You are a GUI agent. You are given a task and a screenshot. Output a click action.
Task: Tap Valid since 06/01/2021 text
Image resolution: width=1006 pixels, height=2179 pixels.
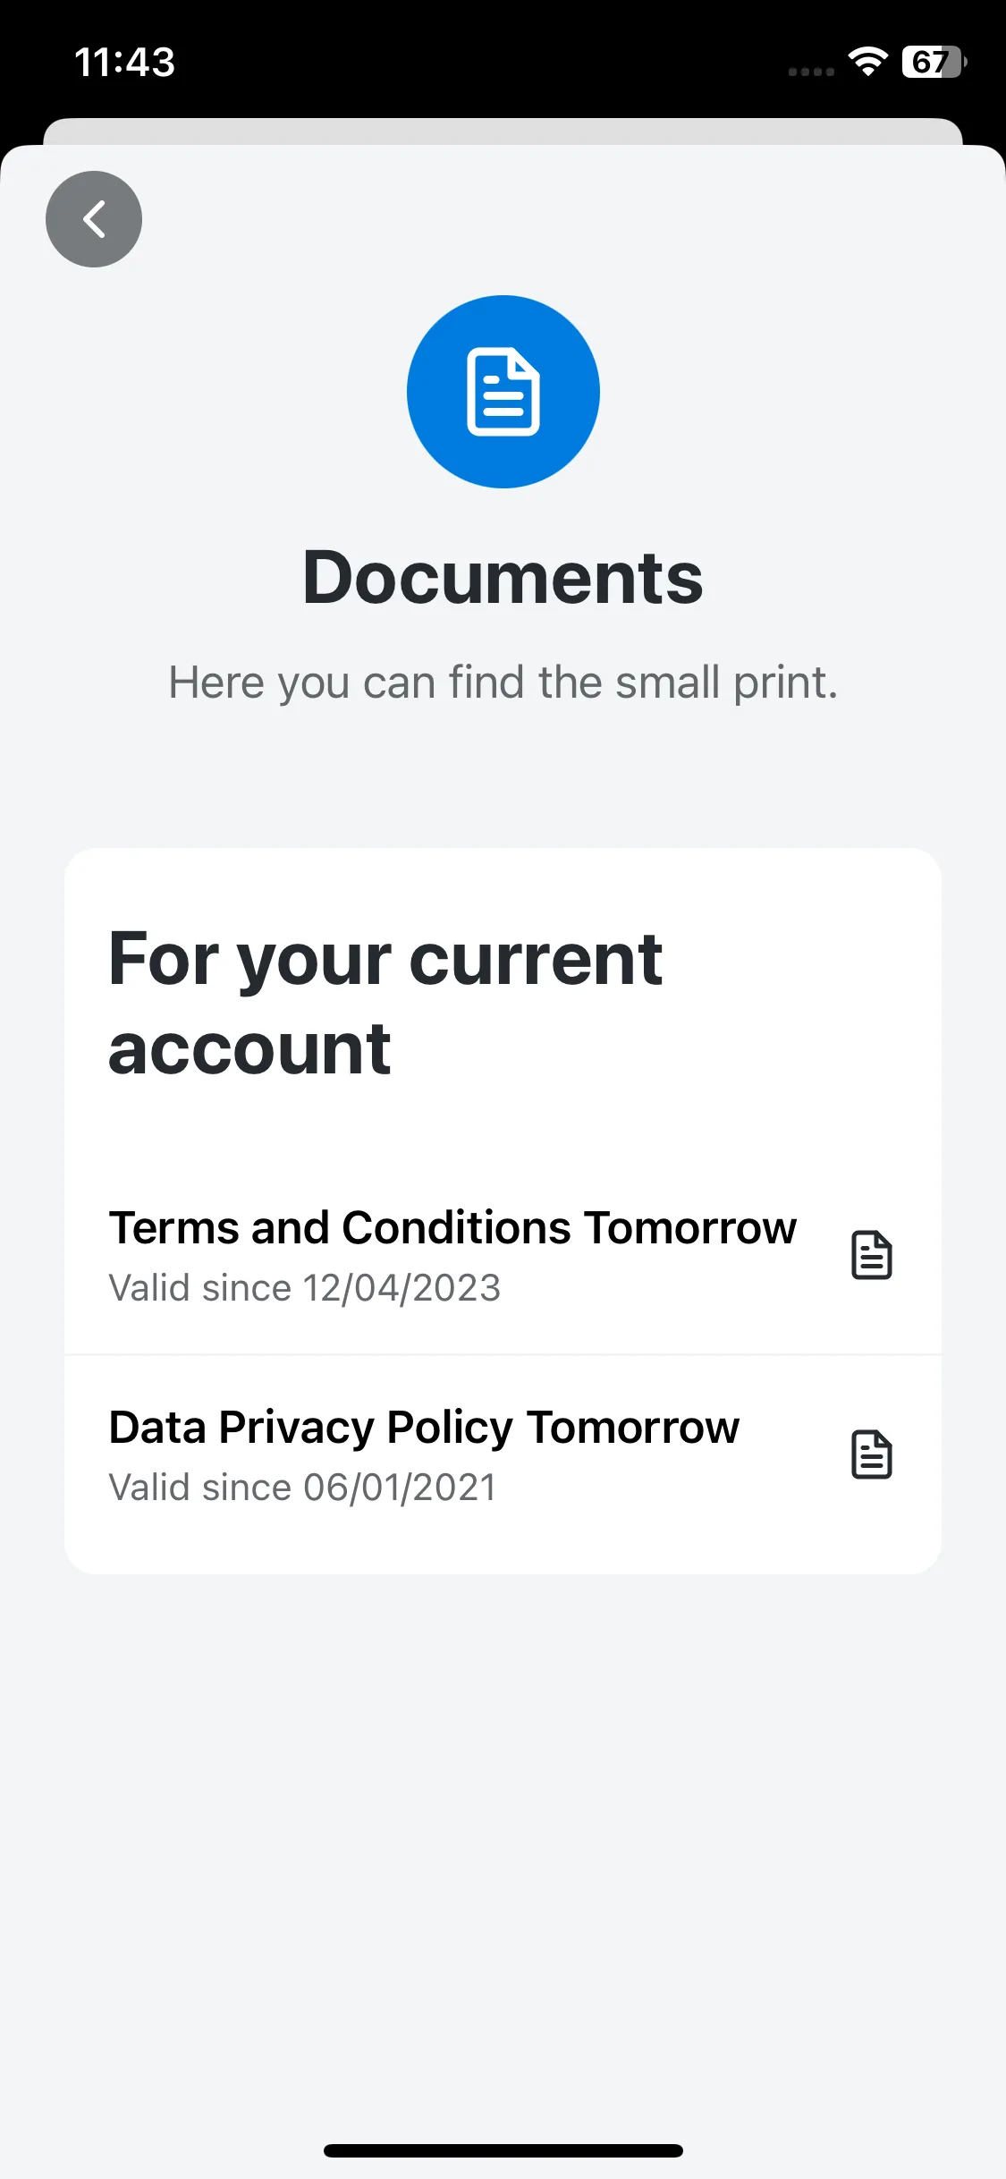point(302,1488)
